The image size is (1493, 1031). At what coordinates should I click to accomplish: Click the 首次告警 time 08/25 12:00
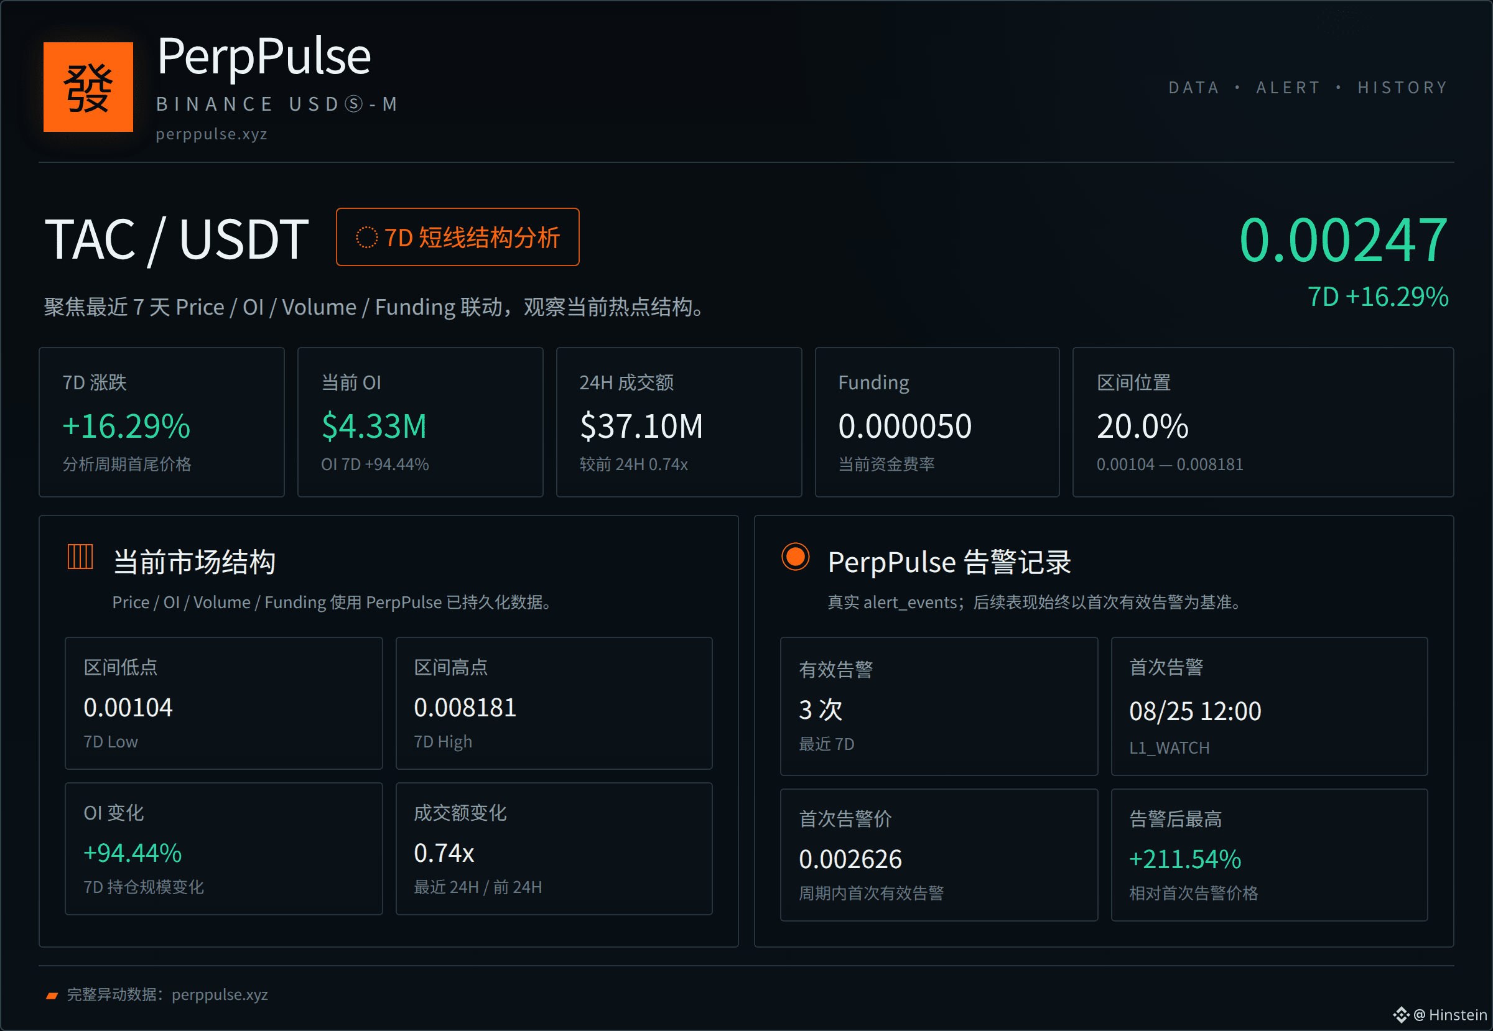click(1195, 711)
